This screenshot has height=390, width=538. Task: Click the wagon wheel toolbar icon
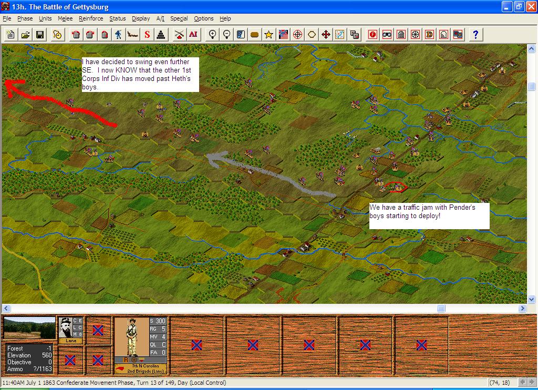pos(415,34)
